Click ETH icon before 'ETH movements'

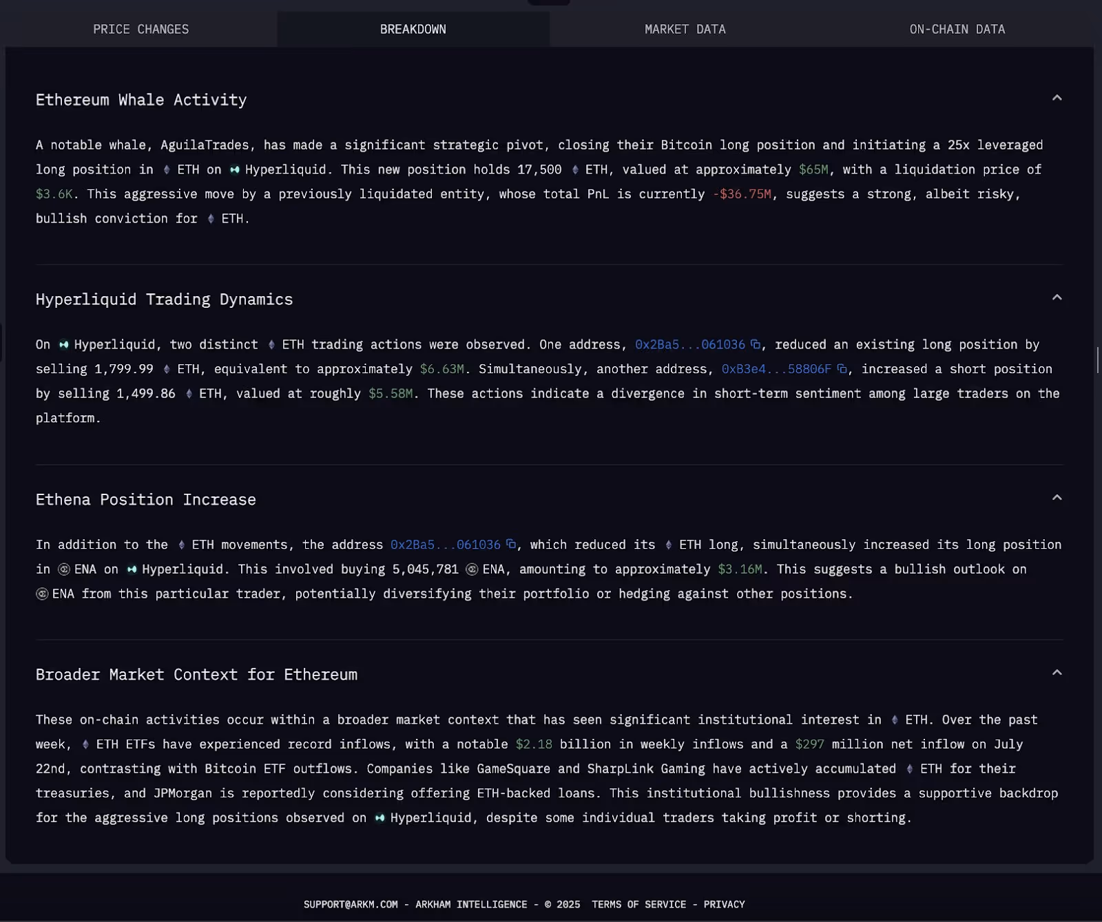click(x=181, y=545)
